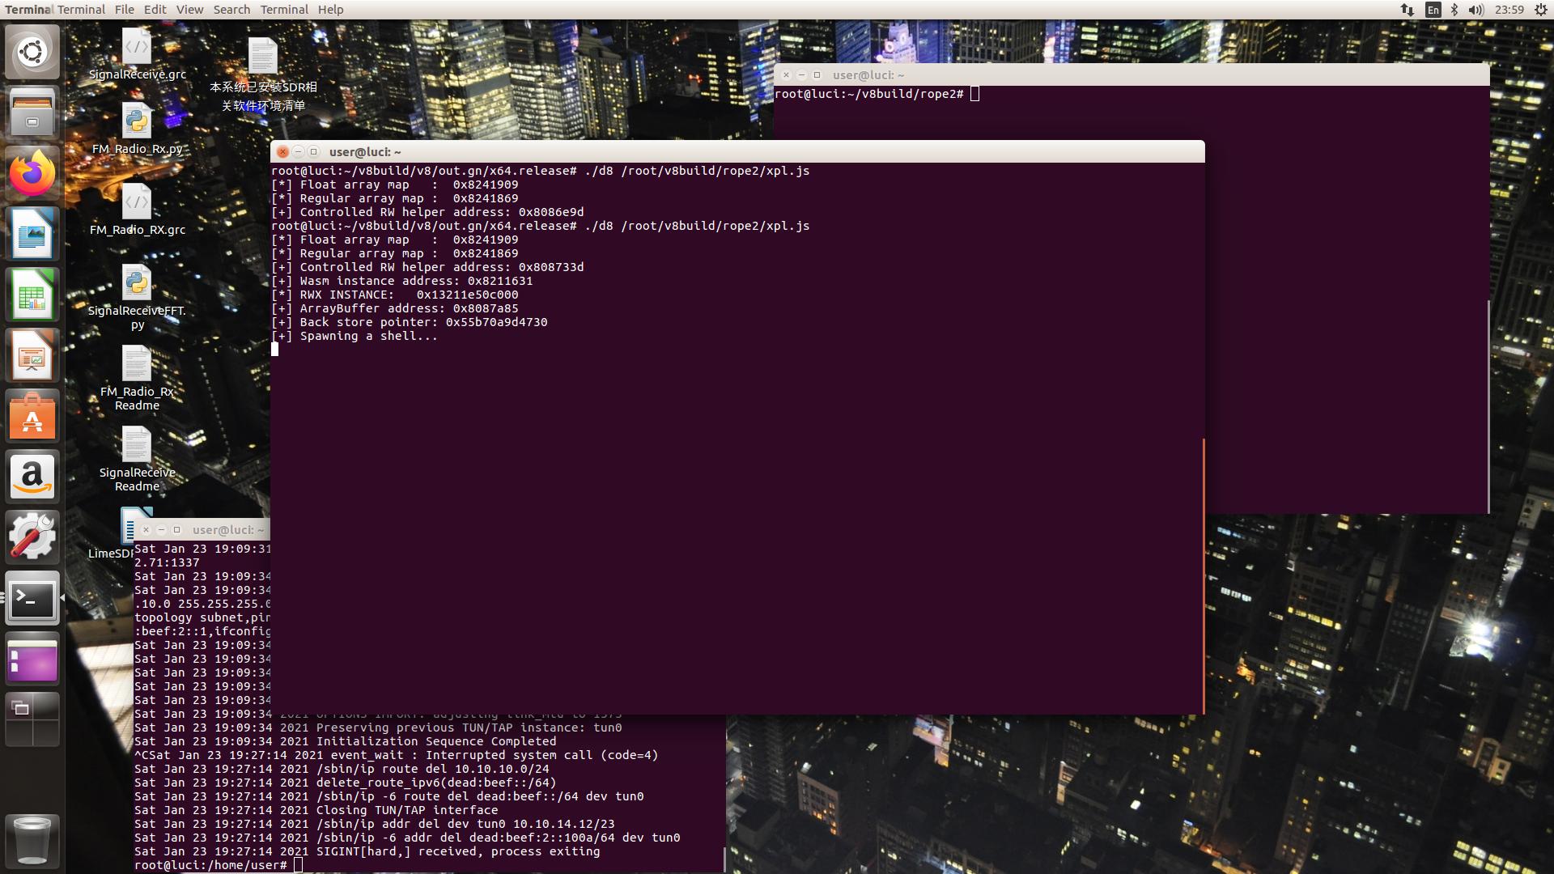Open Ubuntu Software Center icon
The image size is (1554, 874).
32,416
